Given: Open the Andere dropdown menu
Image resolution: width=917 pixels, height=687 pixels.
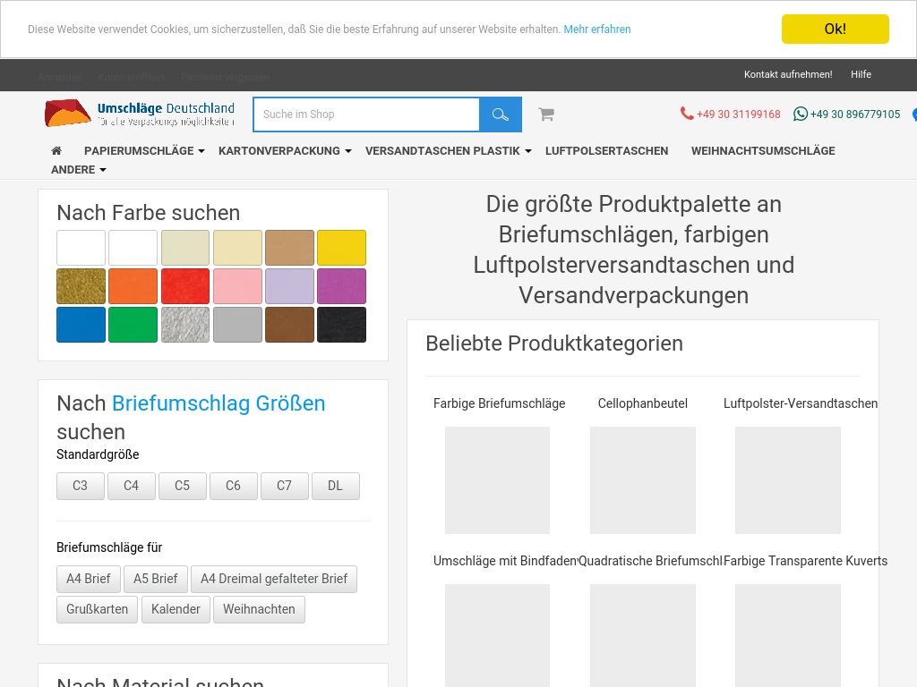Looking at the screenshot, I should 79,170.
